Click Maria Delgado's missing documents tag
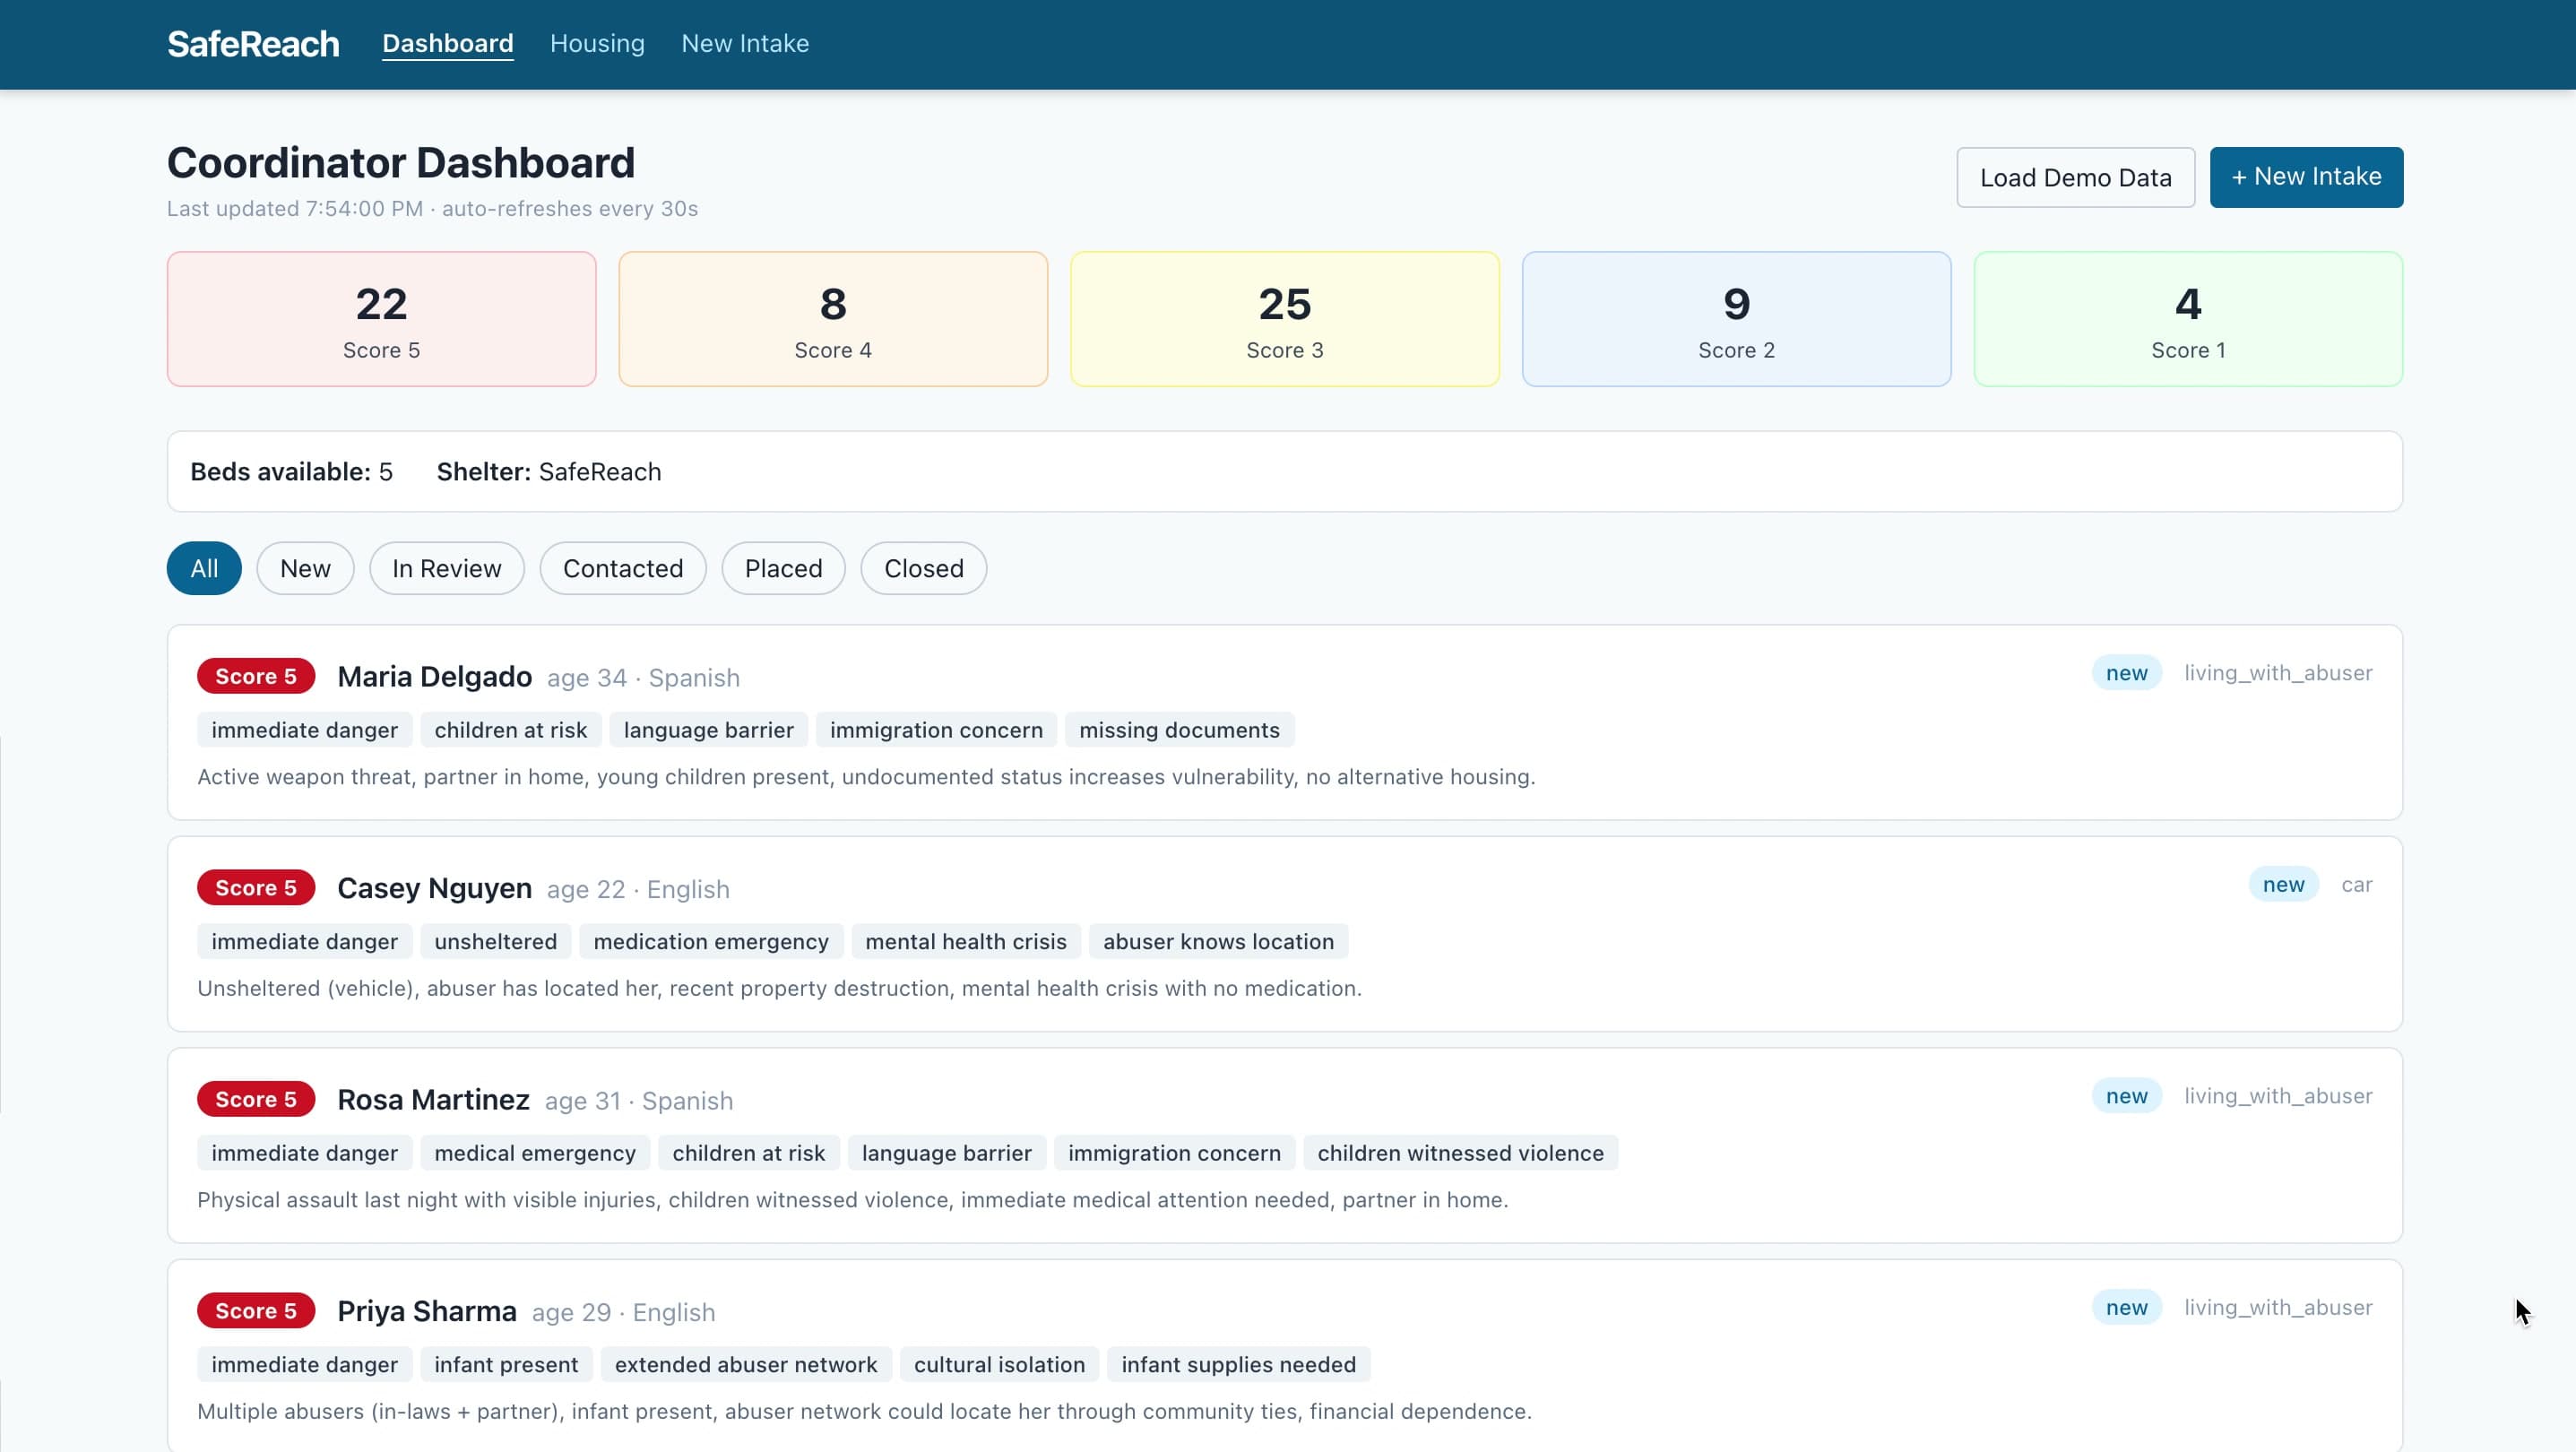This screenshot has width=2576, height=1452. pos(1179,730)
